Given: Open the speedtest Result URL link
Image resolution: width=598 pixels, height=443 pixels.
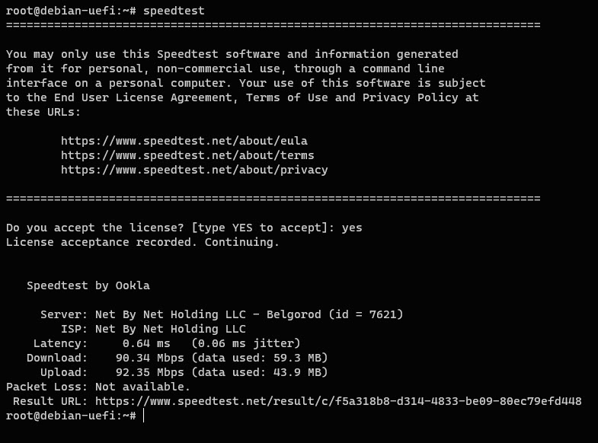Looking at the screenshot, I should click(338, 401).
